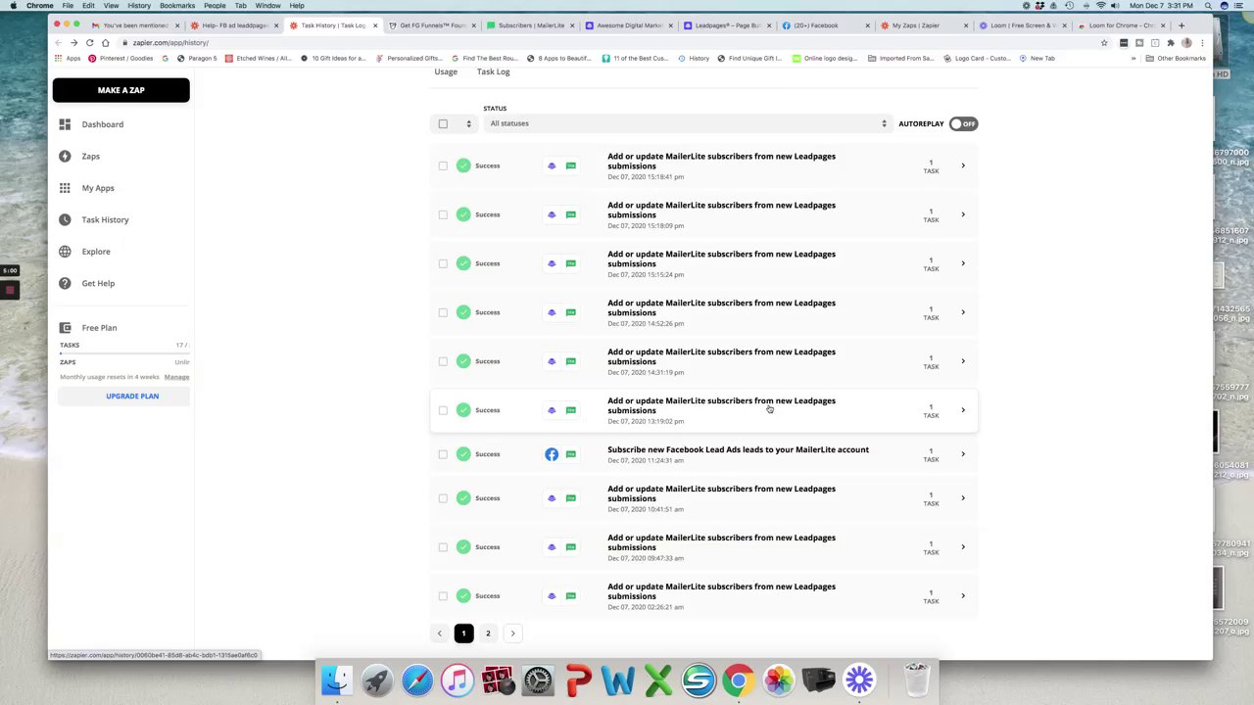Expand the 10:41:51 task with its chevron
The width and height of the screenshot is (1254, 705).
click(963, 498)
